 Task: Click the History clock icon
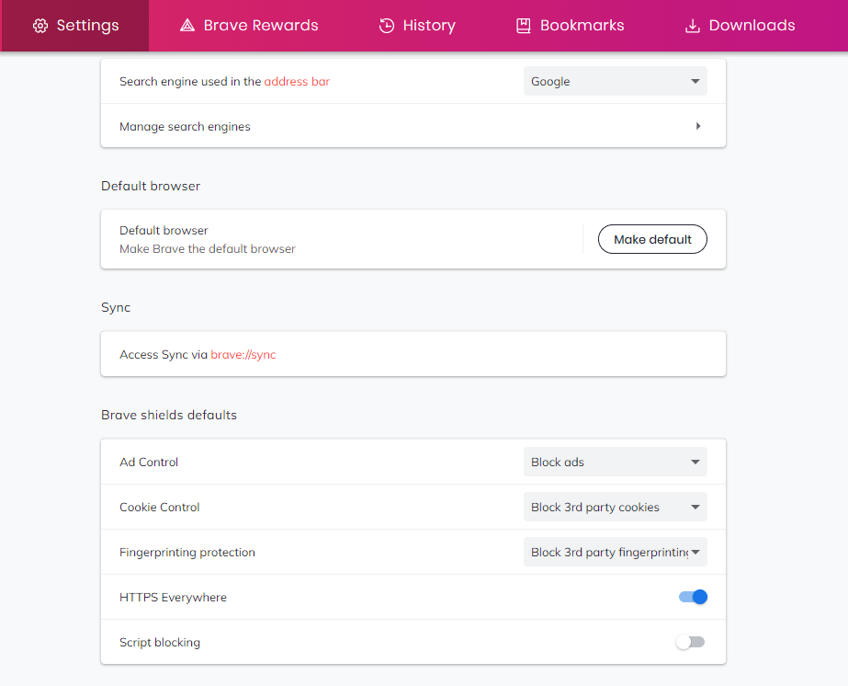tap(387, 26)
